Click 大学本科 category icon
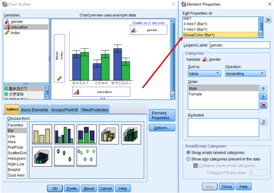 point(6,94)
